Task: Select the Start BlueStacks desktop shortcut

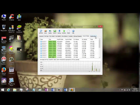Action: click(x=19, y=29)
